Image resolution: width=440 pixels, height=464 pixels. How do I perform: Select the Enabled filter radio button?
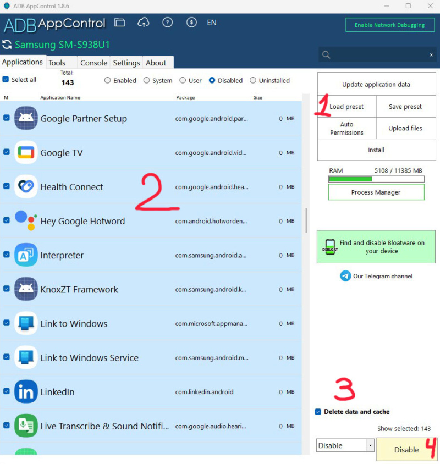coord(107,80)
